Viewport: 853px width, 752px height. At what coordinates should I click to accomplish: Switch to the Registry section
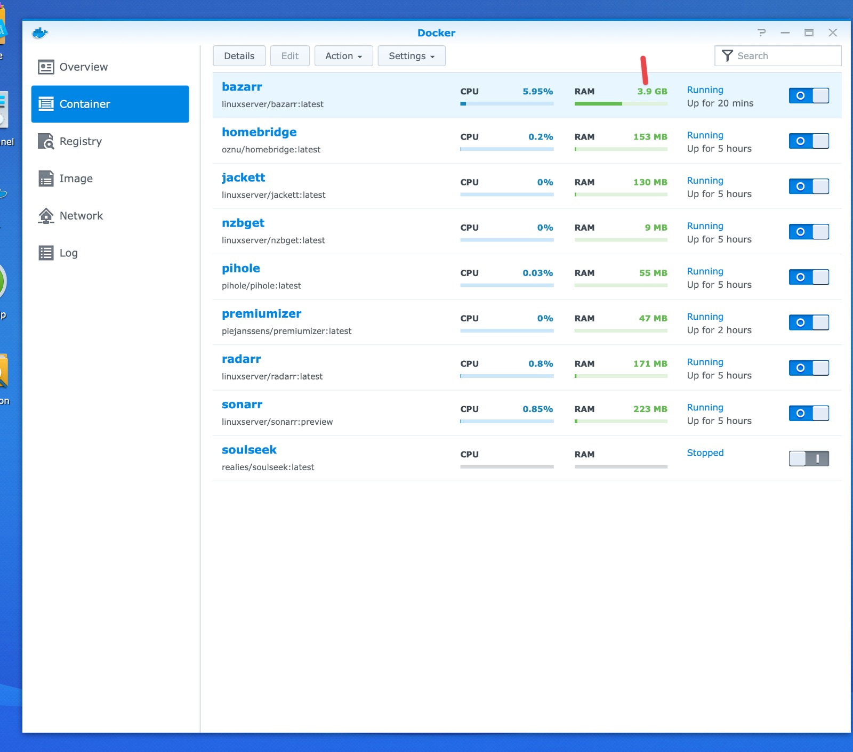(80, 141)
